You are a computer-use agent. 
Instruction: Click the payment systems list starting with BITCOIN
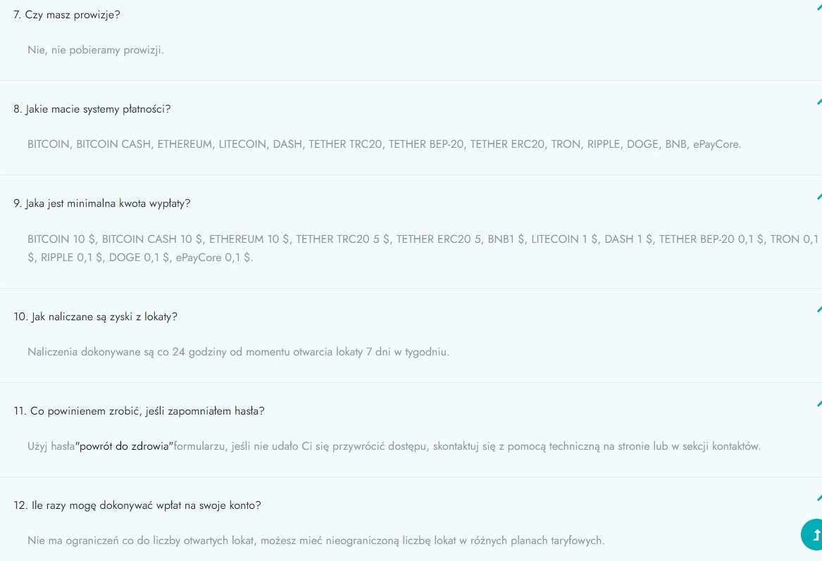click(385, 144)
